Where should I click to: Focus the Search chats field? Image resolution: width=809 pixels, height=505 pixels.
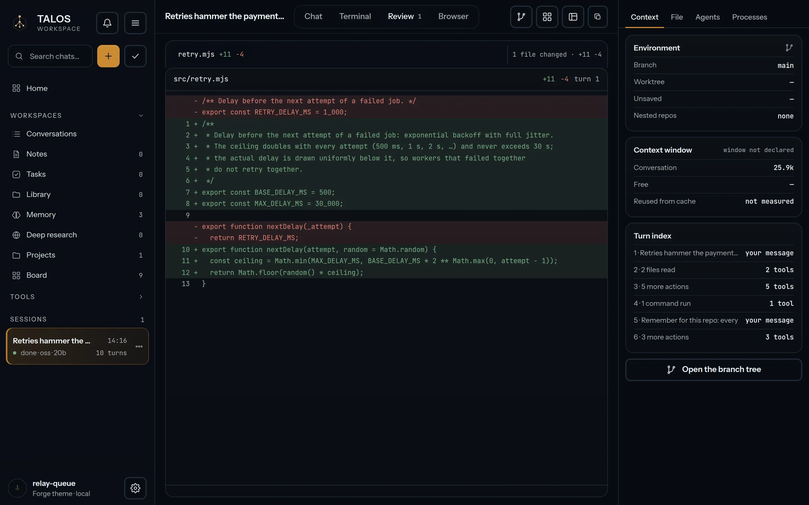[50, 56]
